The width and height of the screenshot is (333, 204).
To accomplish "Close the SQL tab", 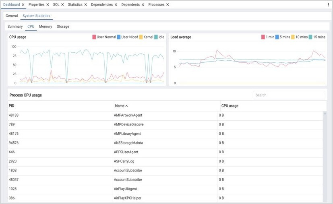I will pyautogui.click(x=62, y=5).
